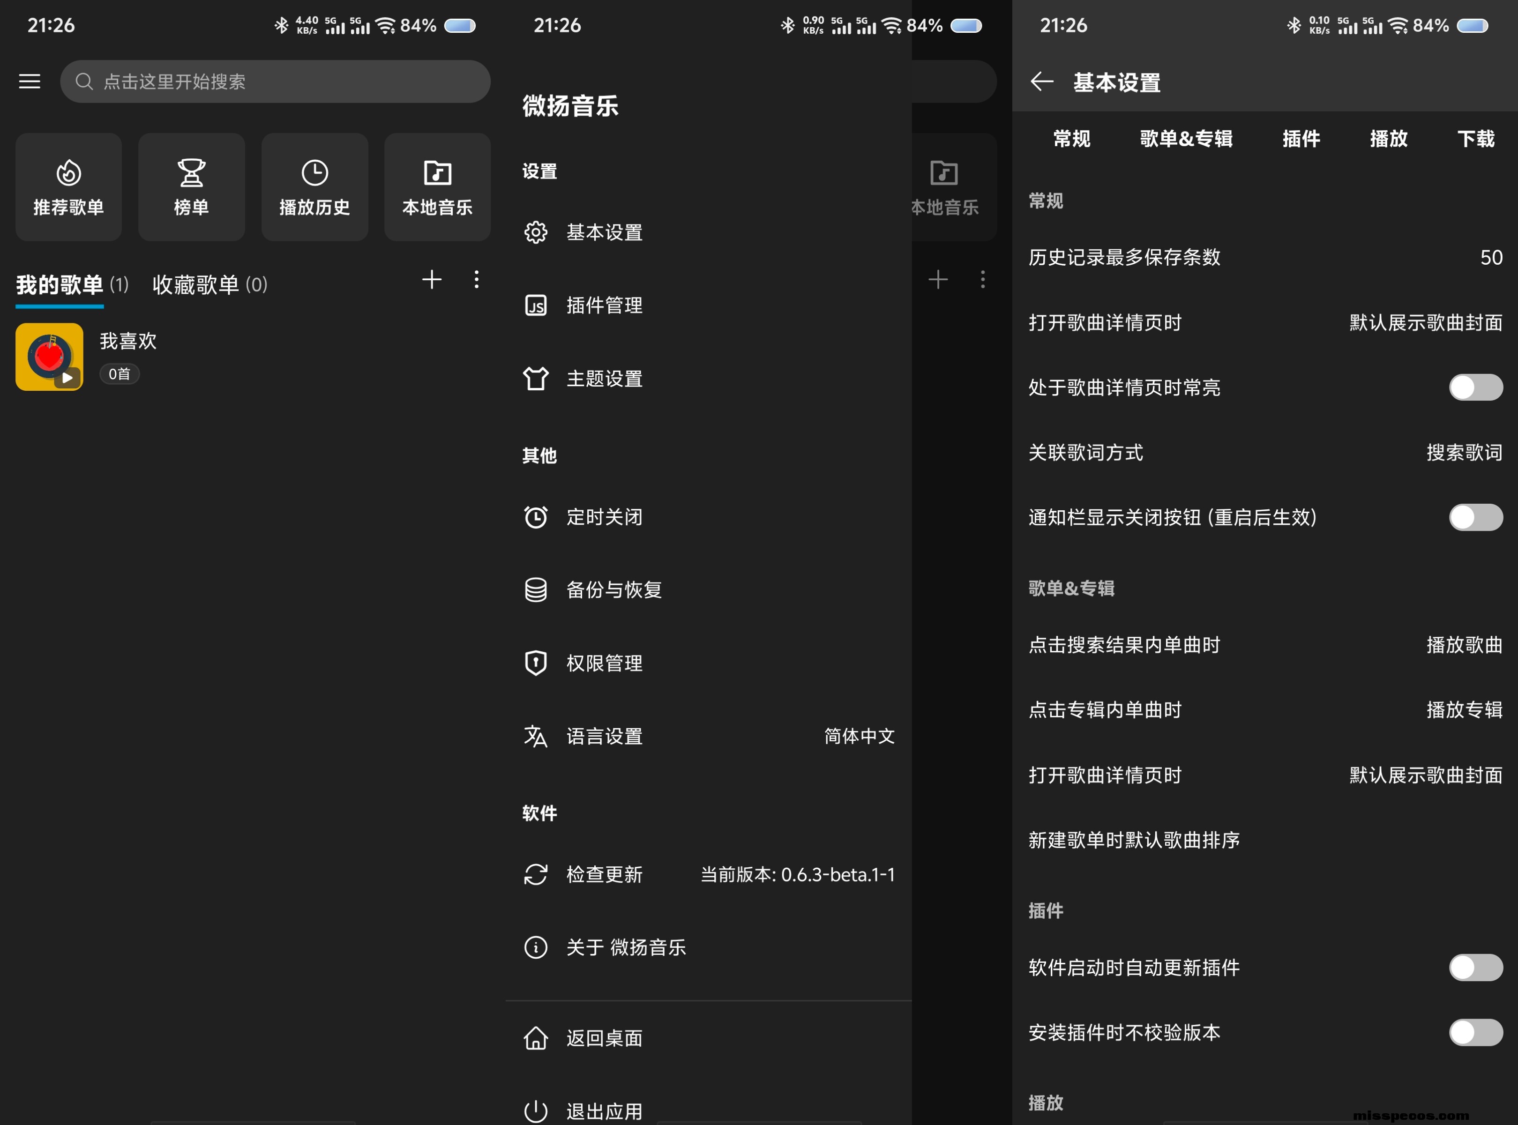Switch to 歌单&专辑 settings tab
1518x1125 pixels.
tap(1186, 139)
